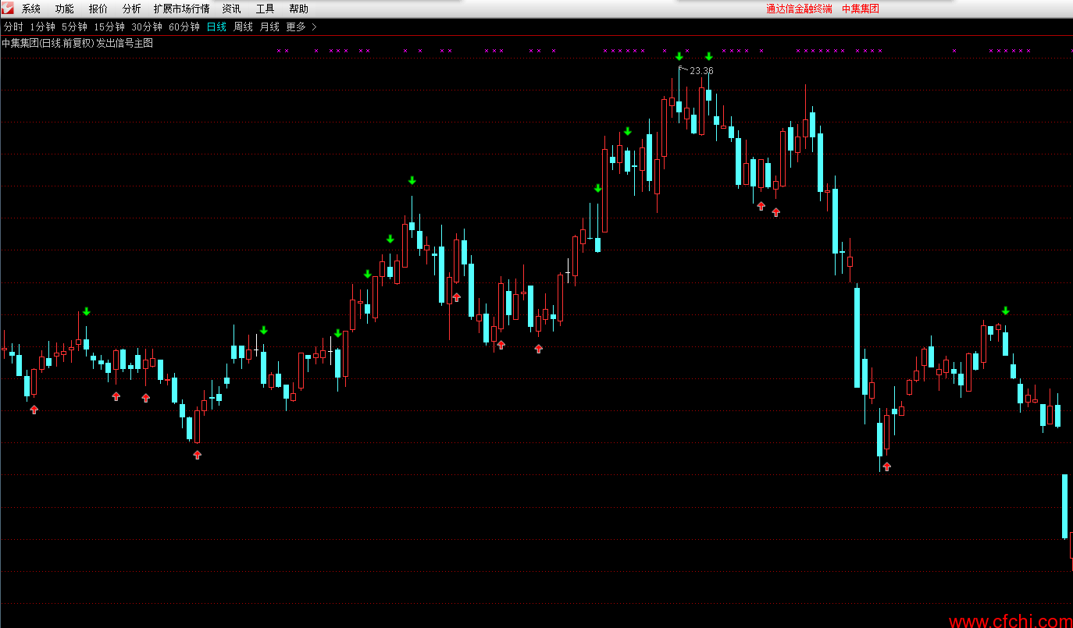Screen dimensions: 1073x628
Task: Open the 帮助 menu
Action: pyautogui.click(x=298, y=9)
